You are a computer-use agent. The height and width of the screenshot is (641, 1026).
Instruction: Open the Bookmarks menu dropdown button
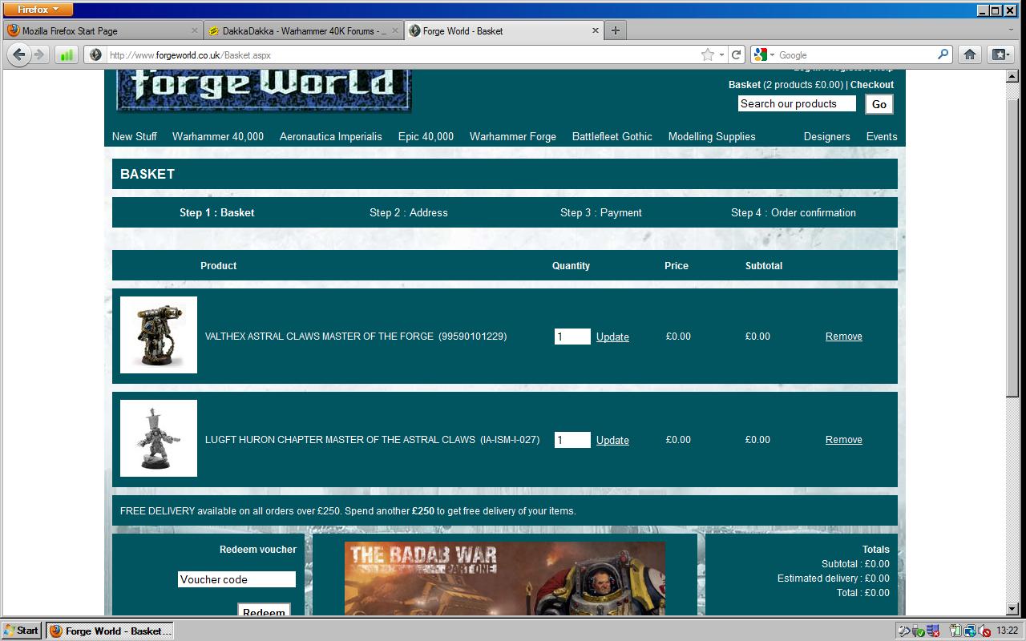click(x=1000, y=54)
